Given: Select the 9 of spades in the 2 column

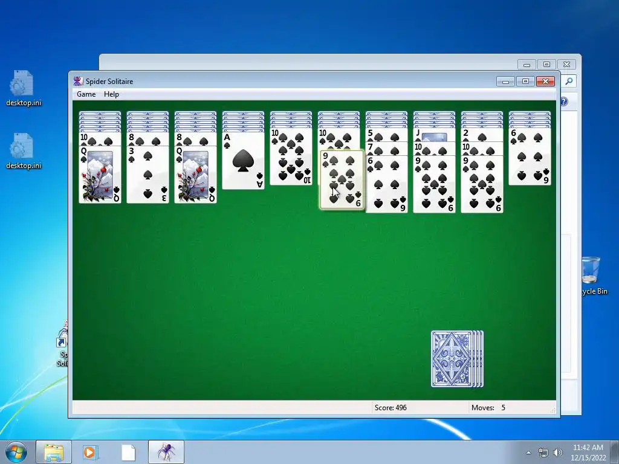Looking at the screenshot, I should [x=482, y=184].
